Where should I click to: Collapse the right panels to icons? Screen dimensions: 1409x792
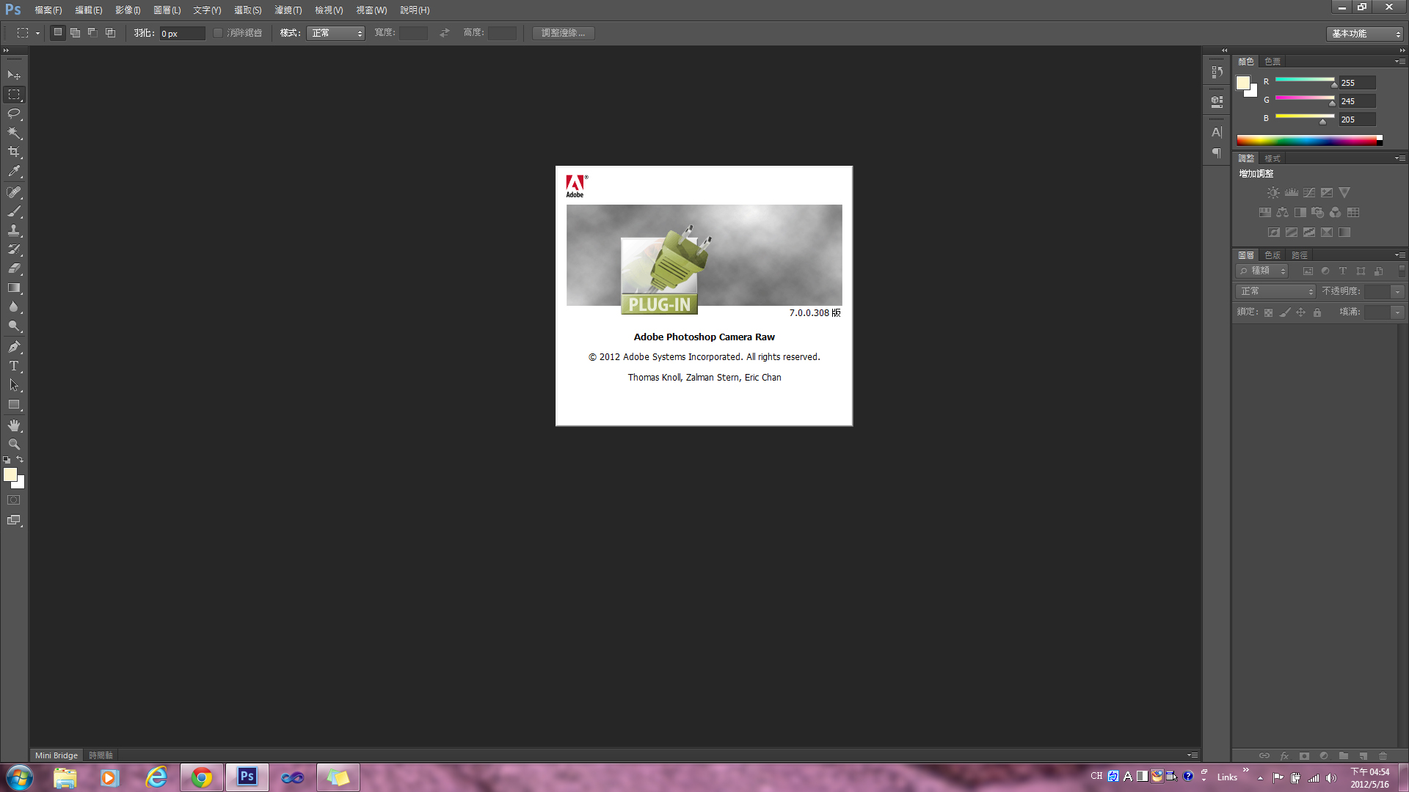click(x=1402, y=51)
